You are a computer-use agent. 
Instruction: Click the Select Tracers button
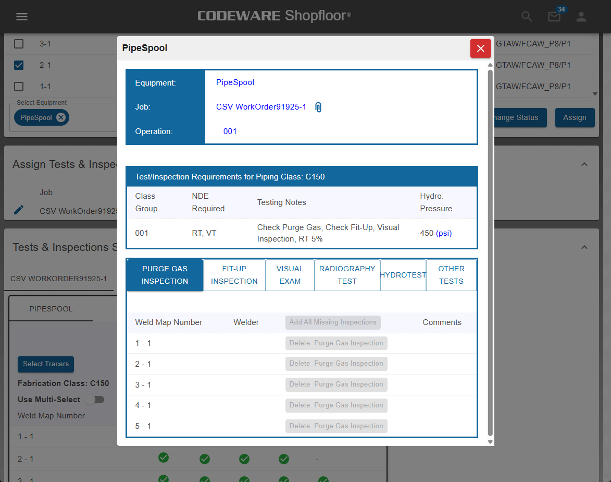click(46, 364)
